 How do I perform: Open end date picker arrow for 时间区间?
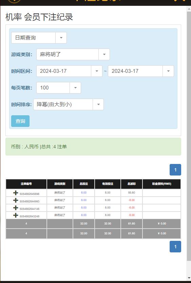pos(168,71)
